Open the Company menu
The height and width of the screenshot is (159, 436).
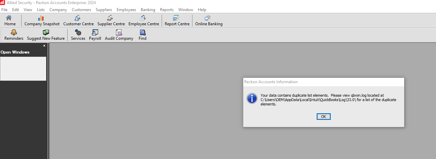(x=58, y=10)
